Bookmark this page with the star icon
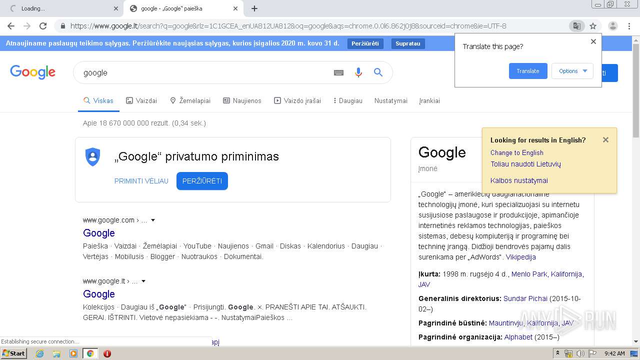The width and height of the screenshot is (640, 360). click(593, 26)
